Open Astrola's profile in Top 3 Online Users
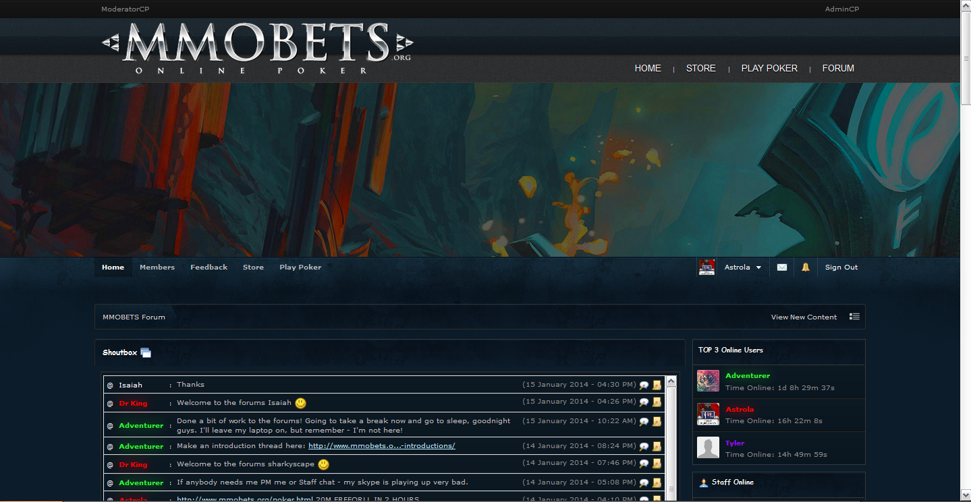Image resolution: width=971 pixels, height=502 pixels. (x=740, y=410)
